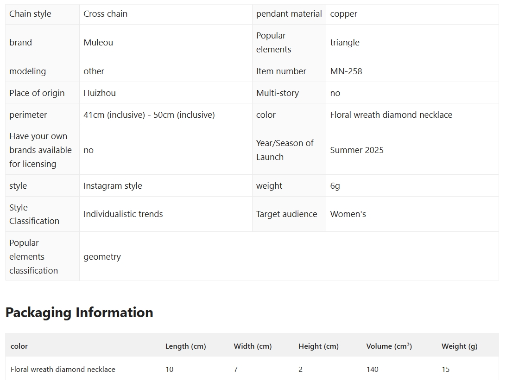
Task: Click the Summer 2025 launch value
Action: pos(357,150)
